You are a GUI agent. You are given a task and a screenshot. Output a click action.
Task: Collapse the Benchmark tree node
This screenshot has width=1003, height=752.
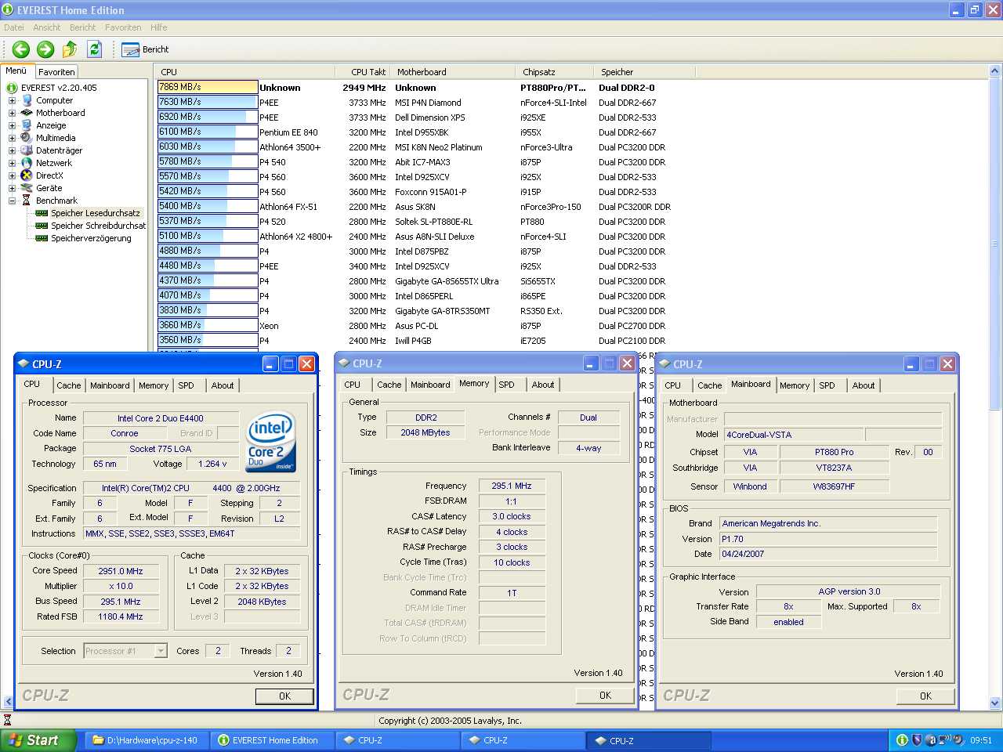[12, 201]
